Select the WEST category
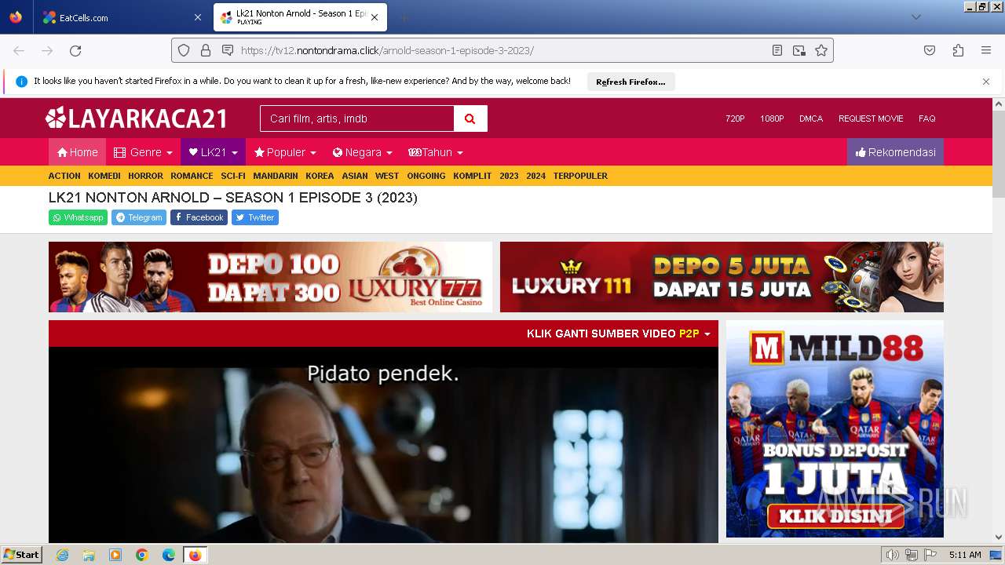Screen dimensions: 1005x565 [387, 176]
